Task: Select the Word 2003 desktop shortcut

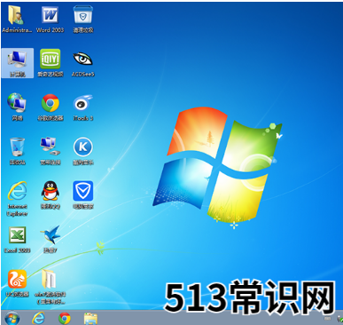Action: click(x=50, y=19)
